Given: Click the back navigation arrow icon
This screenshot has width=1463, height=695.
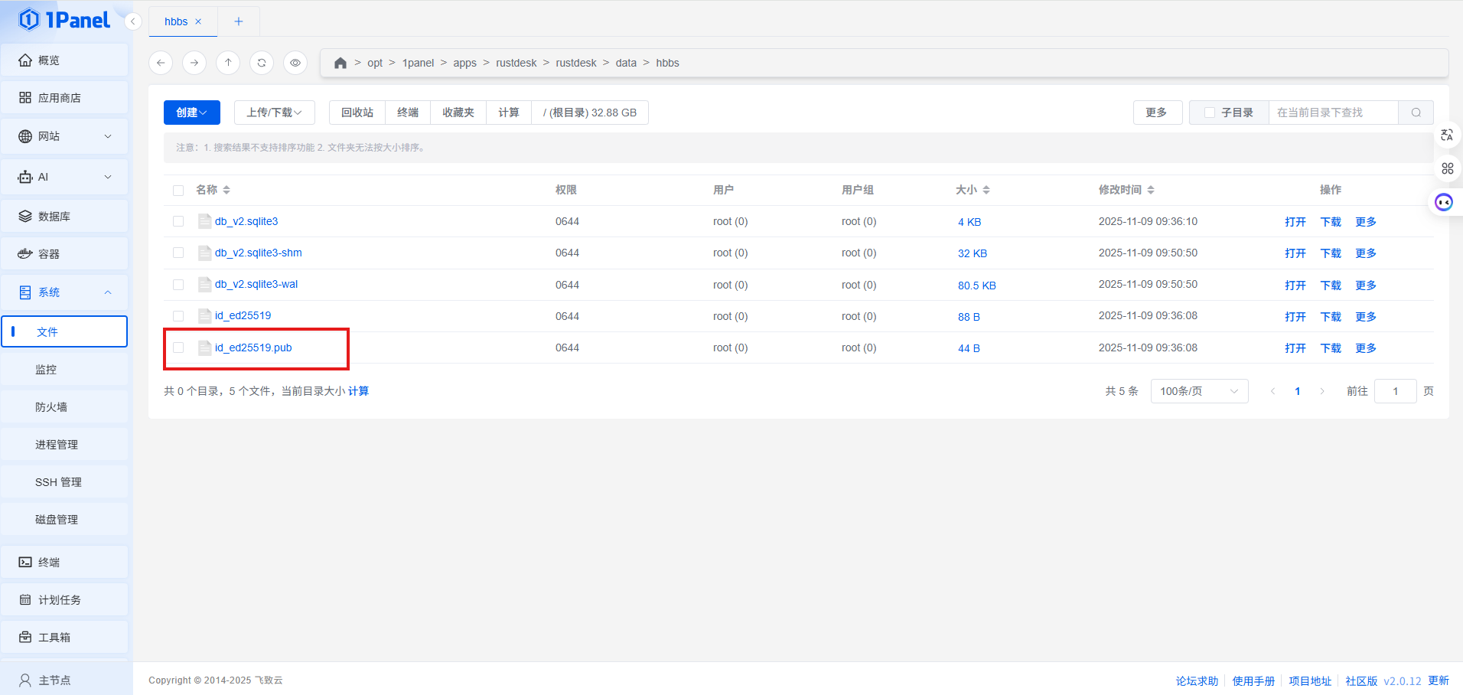Looking at the screenshot, I should click(161, 63).
